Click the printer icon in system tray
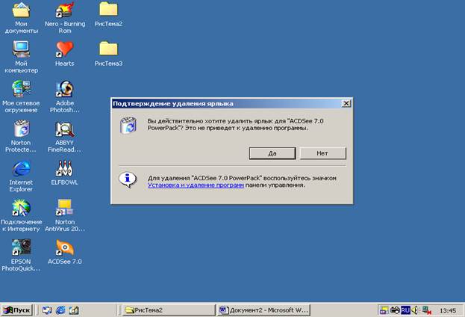465x317 pixels. point(395,310)
